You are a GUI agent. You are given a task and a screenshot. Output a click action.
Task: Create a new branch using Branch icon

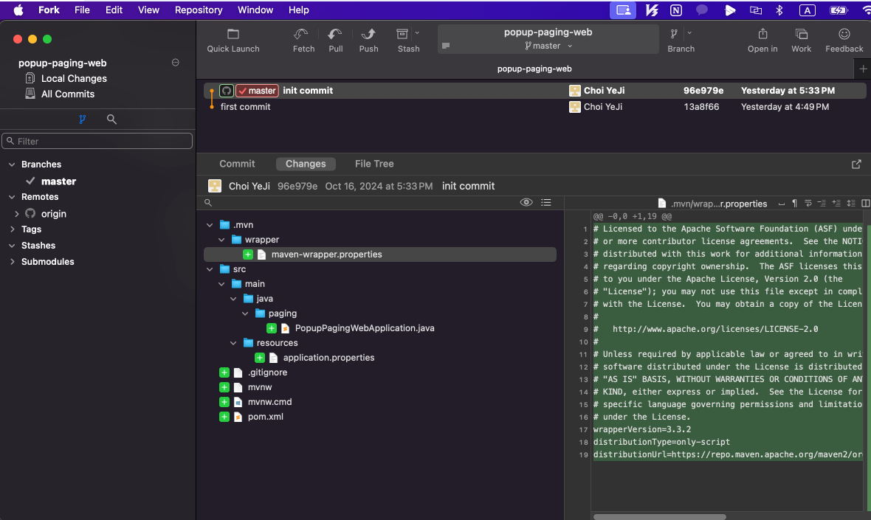(675, 35)
